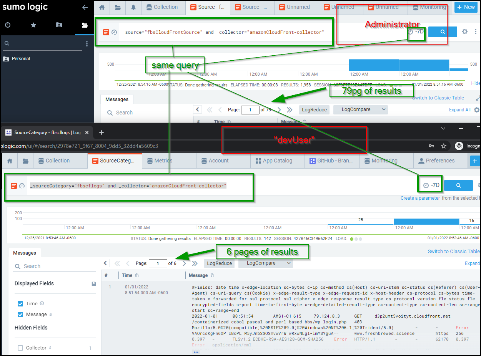The width and height of the screenshot is (481, 356).
Task: Click the Home tab icon beside Source tab
Action: 102,7
